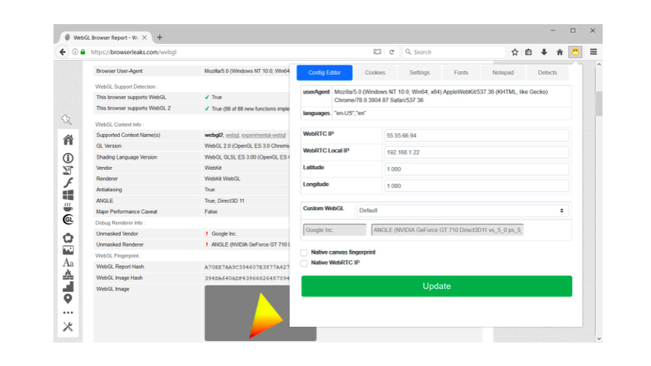Toggle reader view icon in address bar
This screenshot has width=651, height=366.
point(377,52)
